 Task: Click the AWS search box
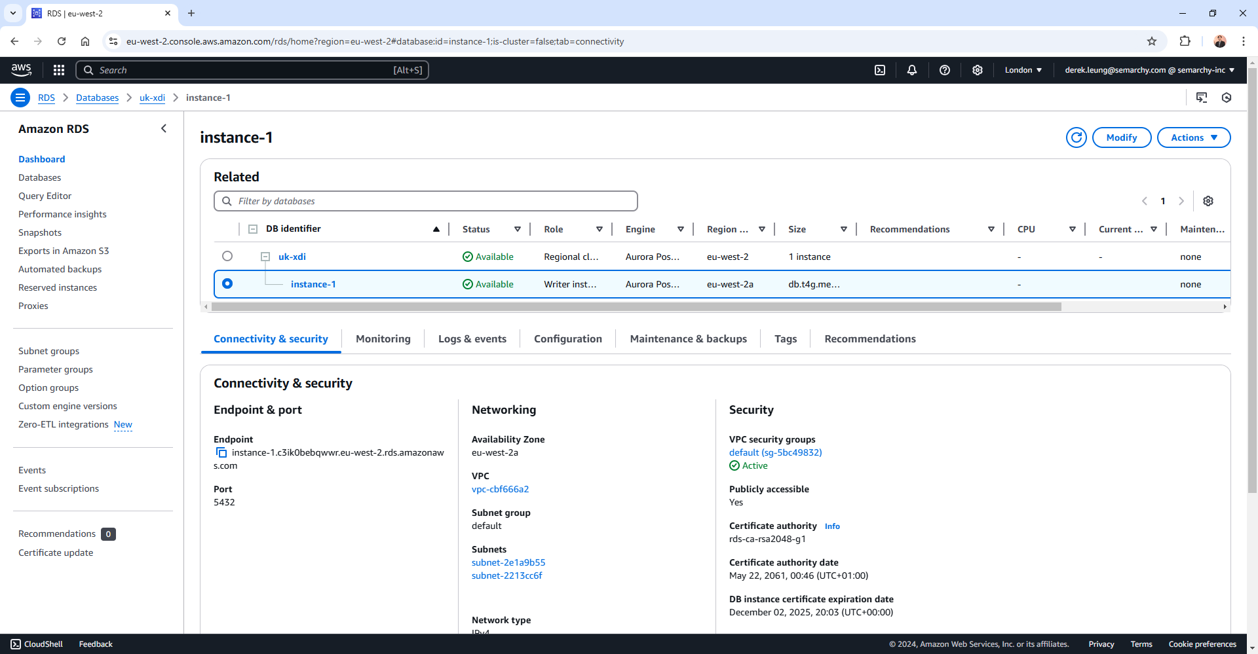252,70
